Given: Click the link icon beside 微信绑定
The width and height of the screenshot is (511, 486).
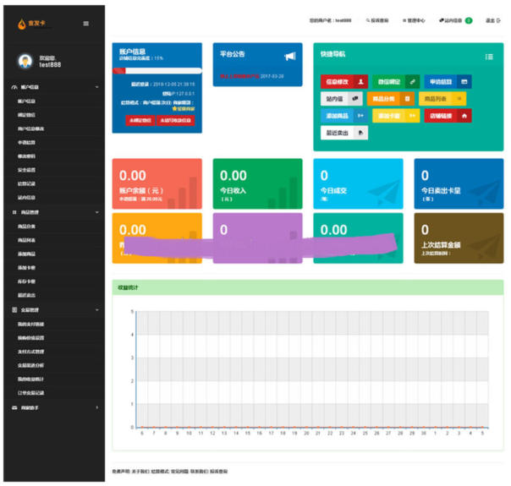Looking at the screenshot, I should pos(412,82).
